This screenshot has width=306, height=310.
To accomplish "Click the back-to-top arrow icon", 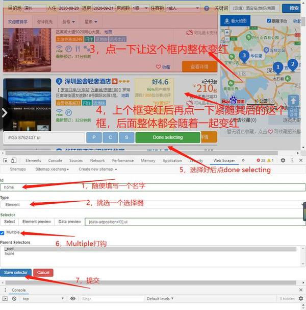I will coord(293,101).
